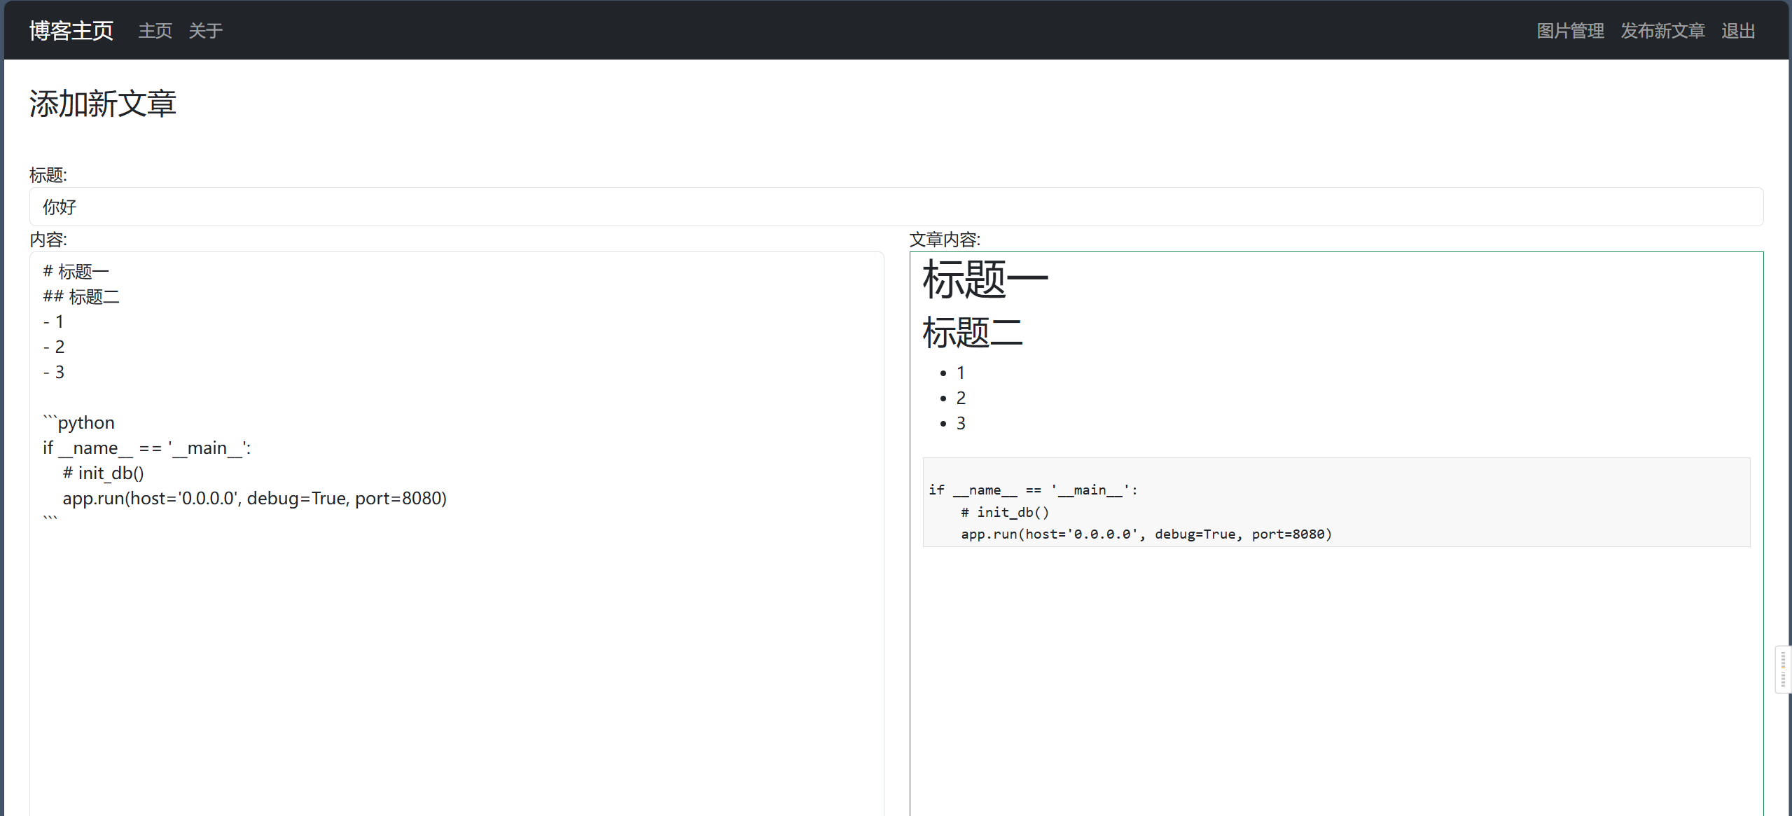Click inside the 内容 markdown textarea
1792x816 pixels.
pos(455,665)
